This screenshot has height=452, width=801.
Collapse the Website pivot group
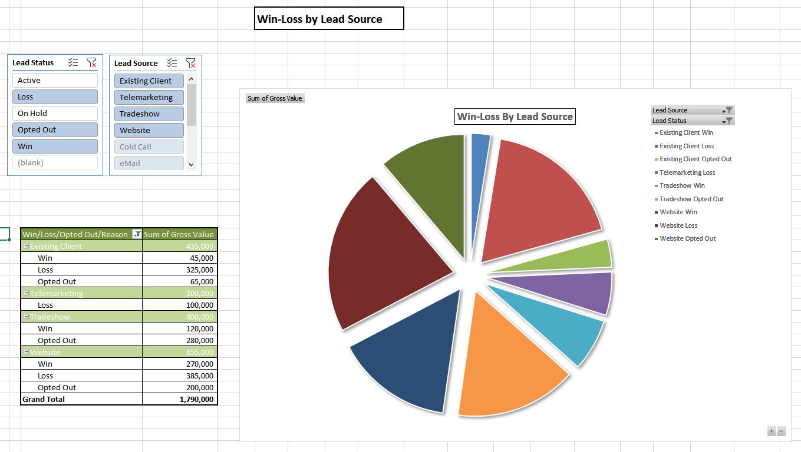click(x=25, y=352)
